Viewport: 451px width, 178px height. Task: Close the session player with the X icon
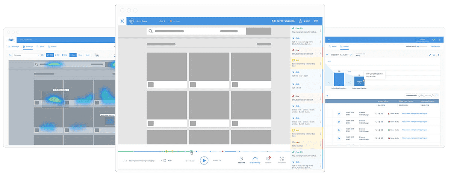point(122,21)
